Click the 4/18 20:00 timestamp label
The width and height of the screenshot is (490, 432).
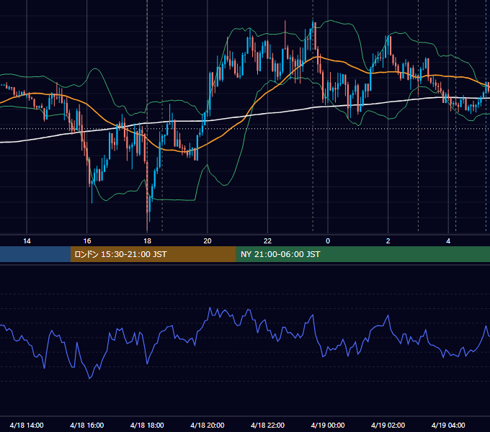pyautogui.click(x=208, y=425)
